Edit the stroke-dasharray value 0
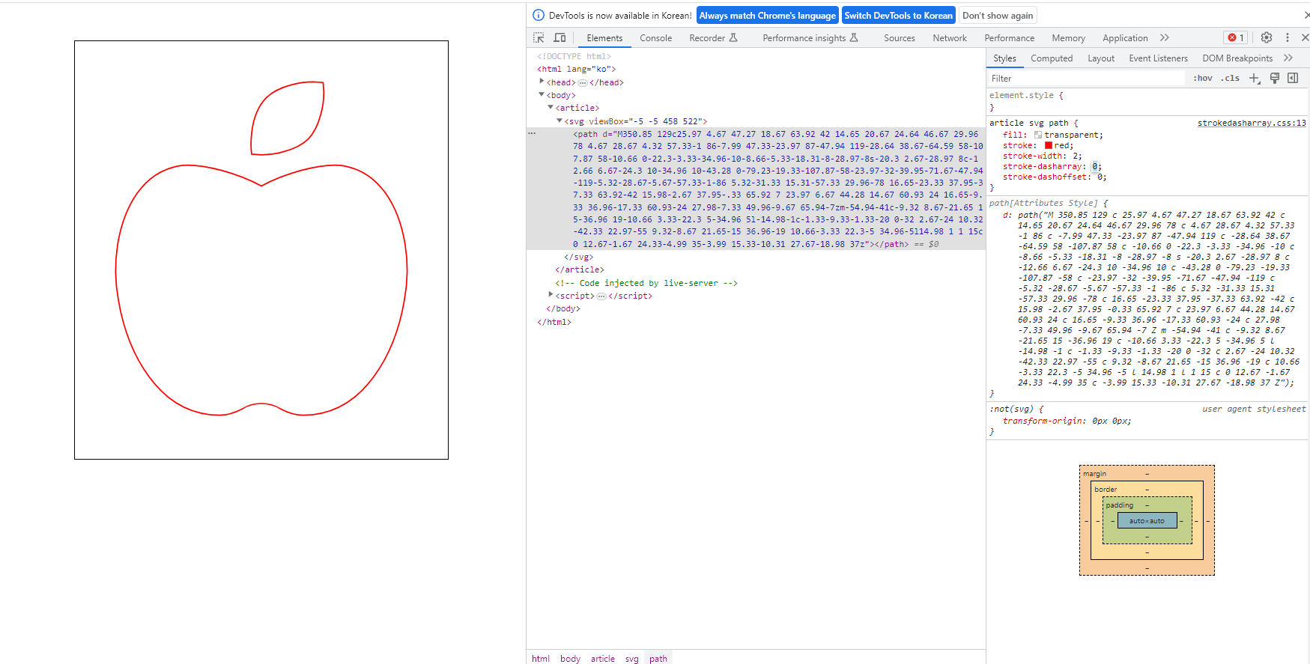This screenshot has width=1310, height=664. click(x=1094, y=166)
